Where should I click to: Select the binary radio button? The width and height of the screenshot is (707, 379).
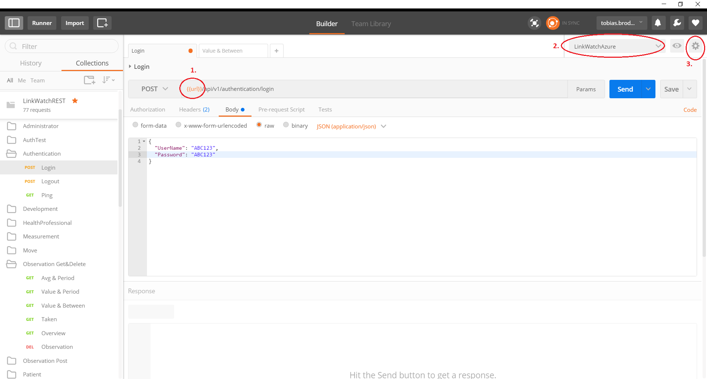click(286, 125)
